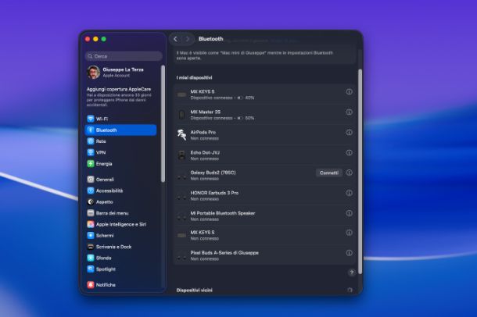This screenshot has width=477, height=317.
Task: Open Generali settings in sidebar
Action: [120, 179]
